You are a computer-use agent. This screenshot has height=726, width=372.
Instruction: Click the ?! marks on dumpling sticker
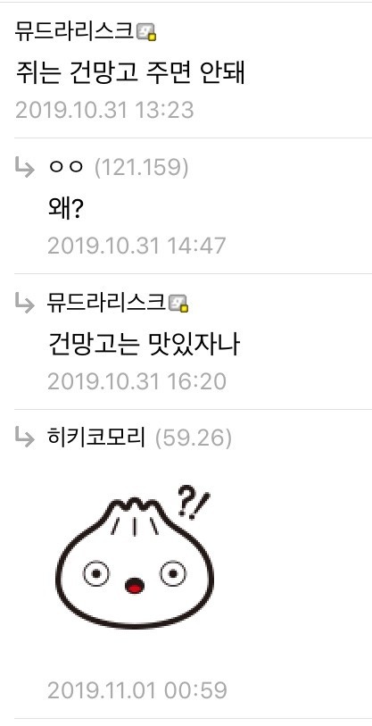(194, 502)
